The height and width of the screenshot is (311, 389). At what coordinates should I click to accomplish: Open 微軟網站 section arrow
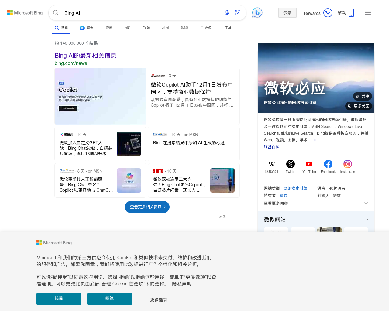click(367, 220)
